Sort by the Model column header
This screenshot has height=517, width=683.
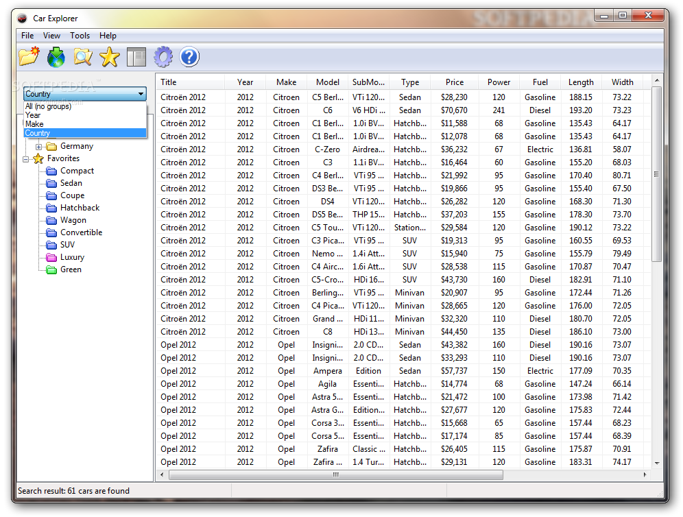coord(328,82)
